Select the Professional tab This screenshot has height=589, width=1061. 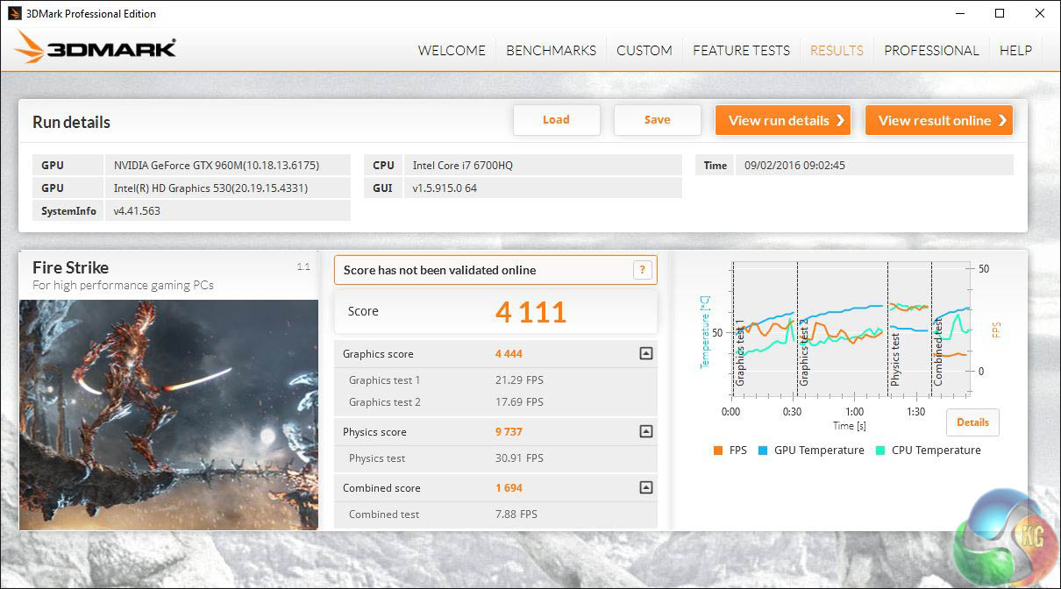(x=931, y=50)
